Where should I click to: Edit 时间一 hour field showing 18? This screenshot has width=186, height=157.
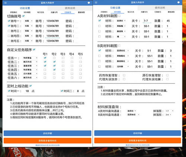point(27,91)
